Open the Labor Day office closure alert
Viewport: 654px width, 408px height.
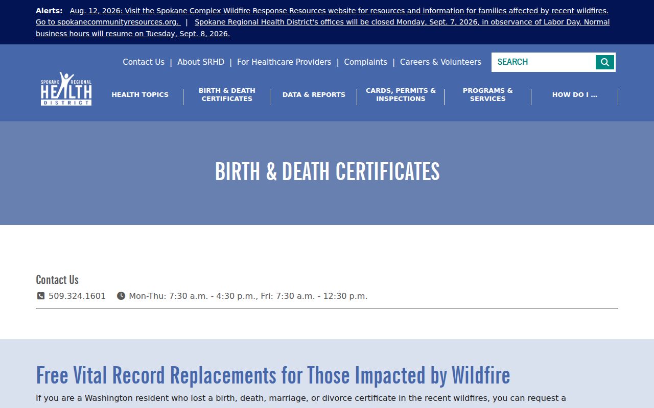click(x=322, y=28)
